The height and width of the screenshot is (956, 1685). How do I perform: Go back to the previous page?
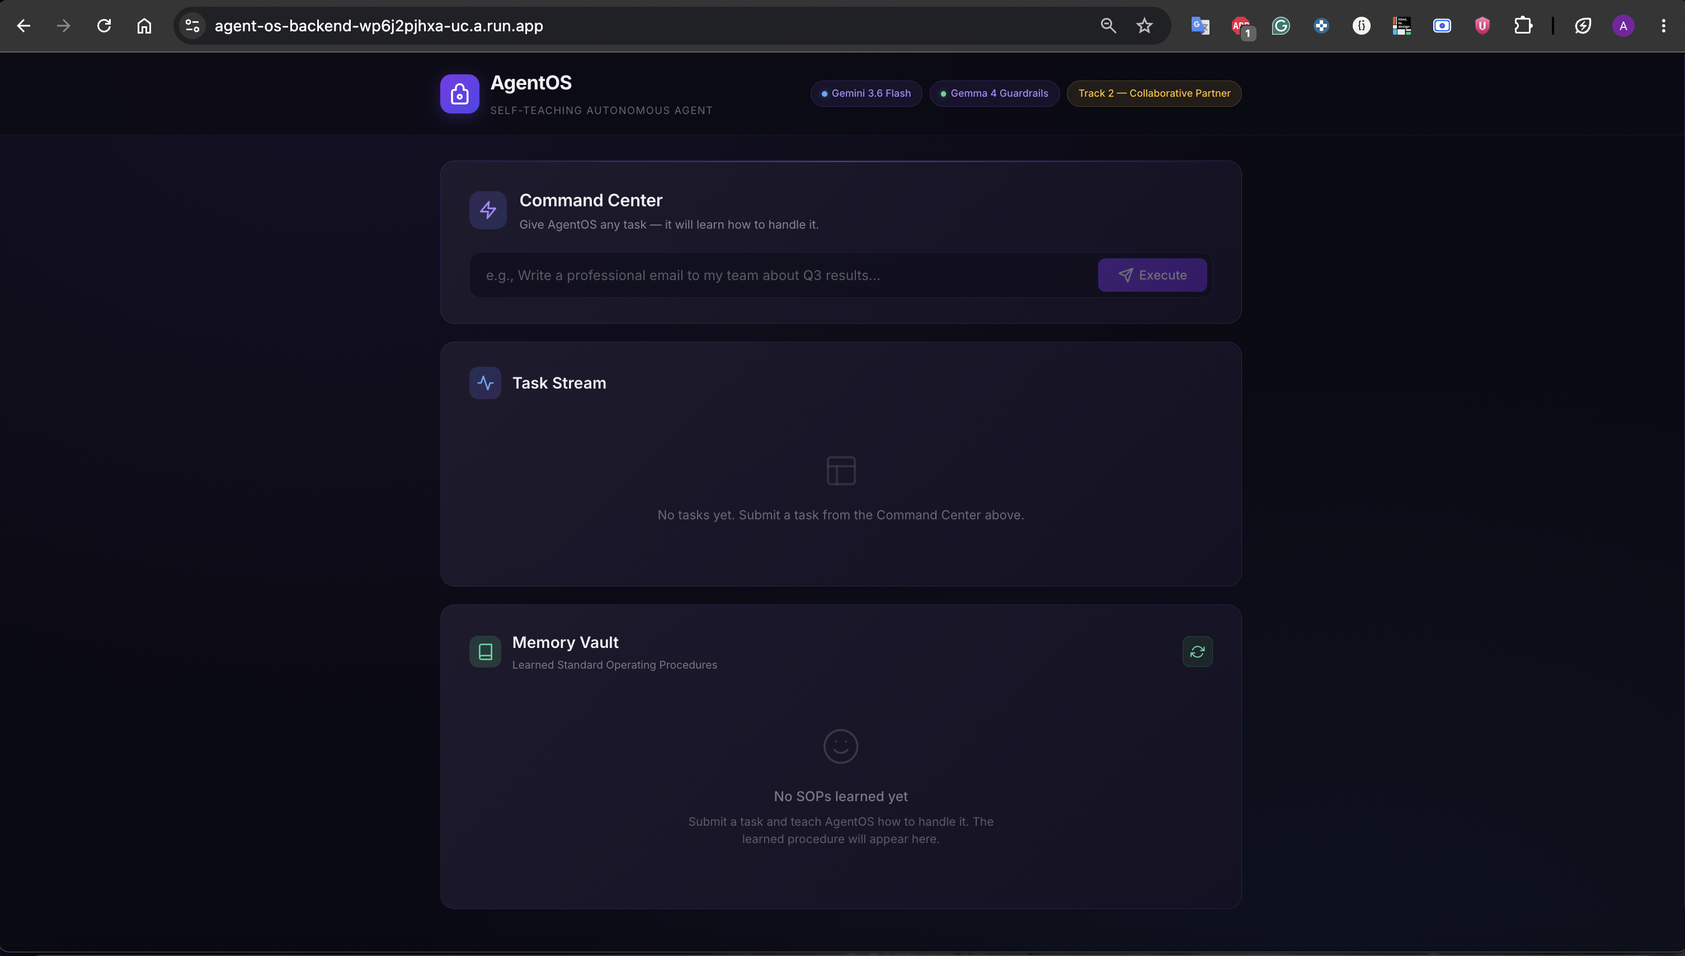pyautogui.click(x=23, y=26)
